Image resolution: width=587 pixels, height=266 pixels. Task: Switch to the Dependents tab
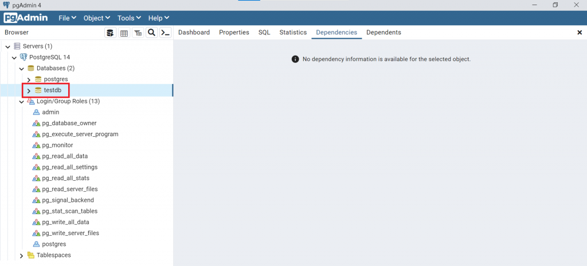coord(383,33)
